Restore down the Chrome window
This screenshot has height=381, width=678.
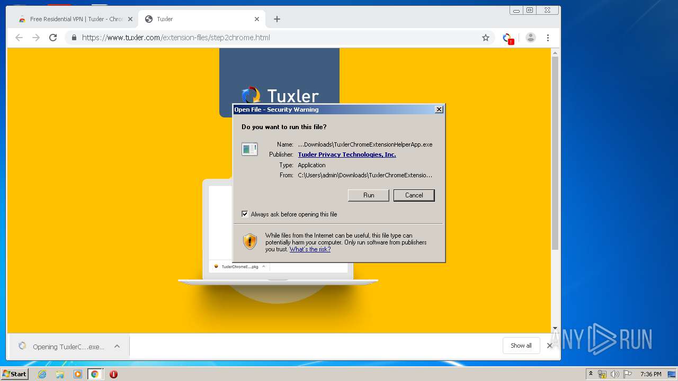pyautogui.click(x=530, y=10)
